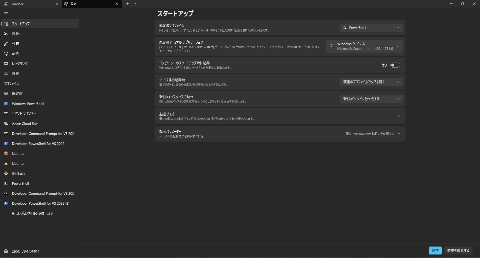The image size is (480, 258).
Task: Select the Git Bash profile
Action: coord(40,173)
